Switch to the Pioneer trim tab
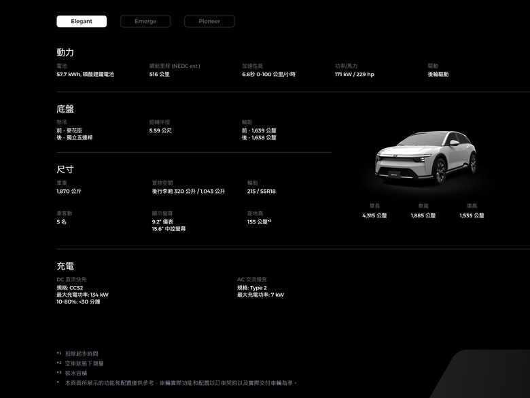The width and height of the screenshot is (530, 398). pyautogui.click(x=209, y=21)
